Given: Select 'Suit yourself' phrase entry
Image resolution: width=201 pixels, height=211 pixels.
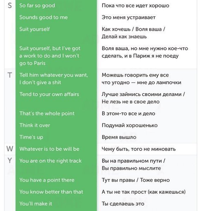Looking at the screenshot, I should click(x=35, y=29).
